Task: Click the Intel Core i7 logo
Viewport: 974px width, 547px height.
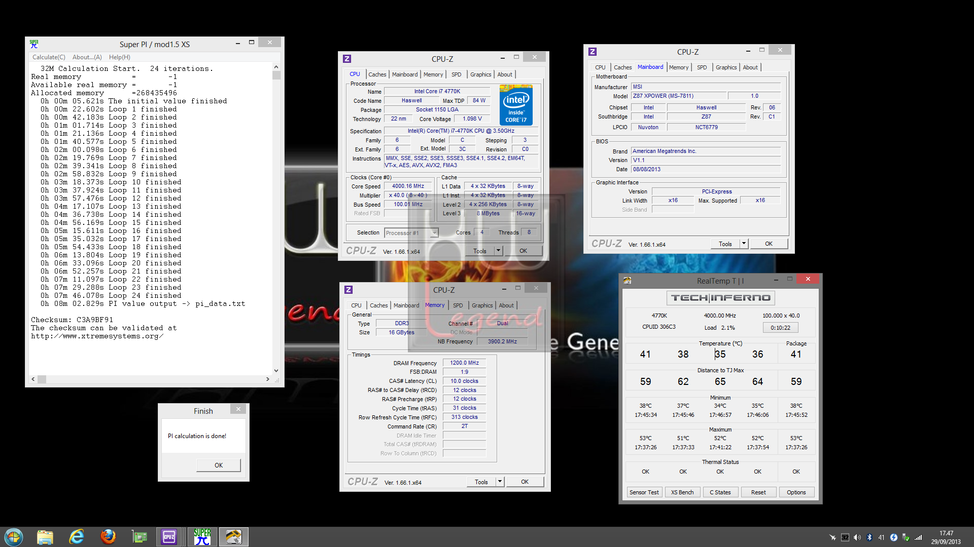Action: tap(516, 105)
